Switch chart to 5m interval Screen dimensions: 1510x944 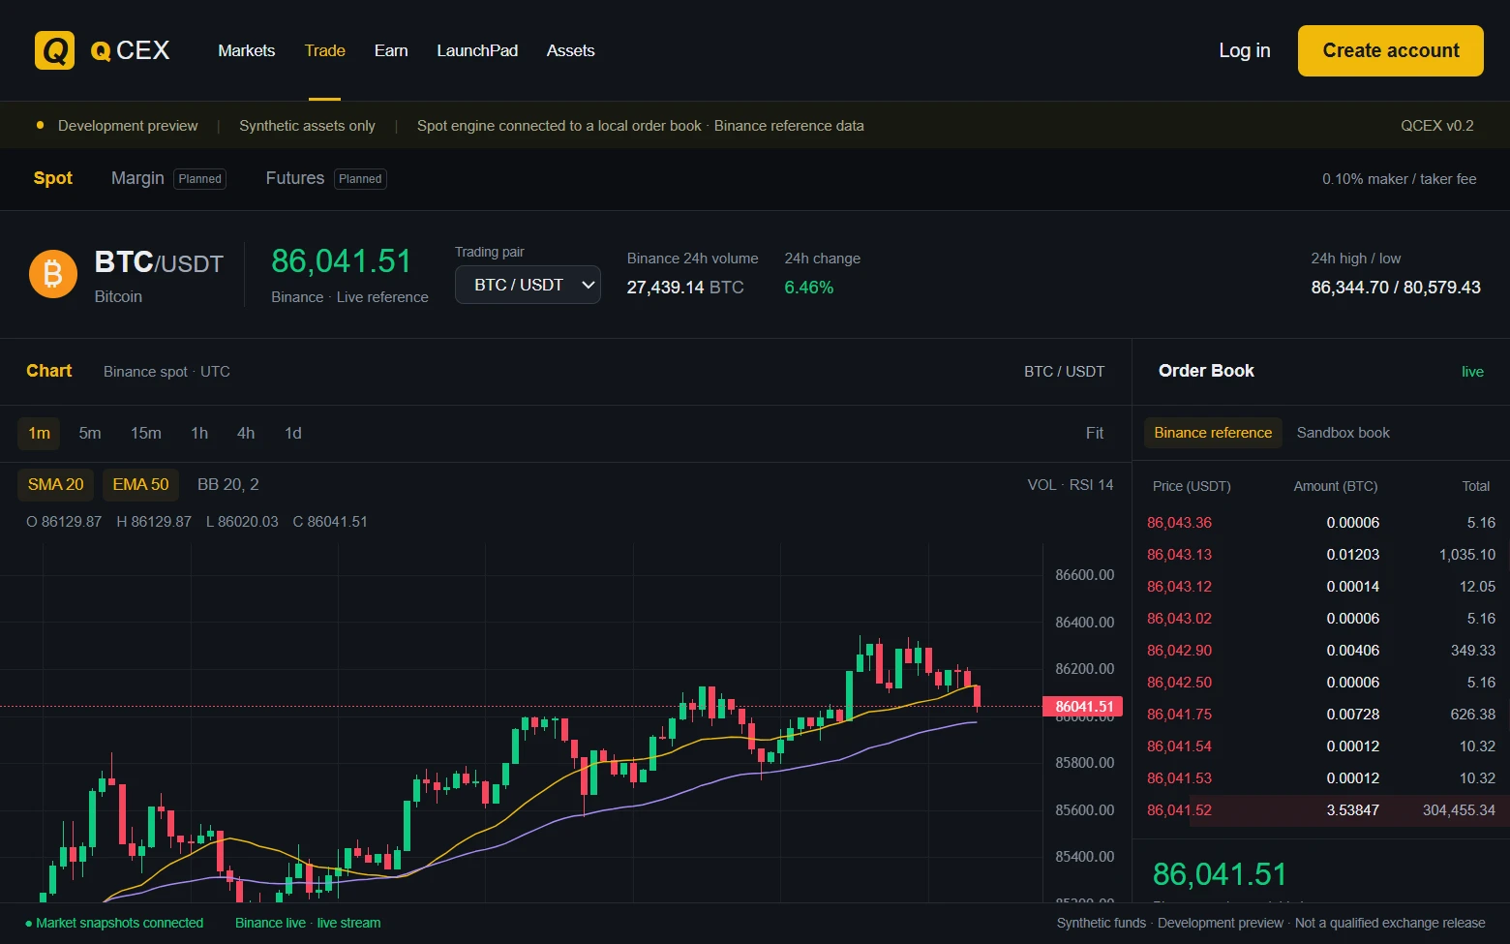tap(90, 433)
